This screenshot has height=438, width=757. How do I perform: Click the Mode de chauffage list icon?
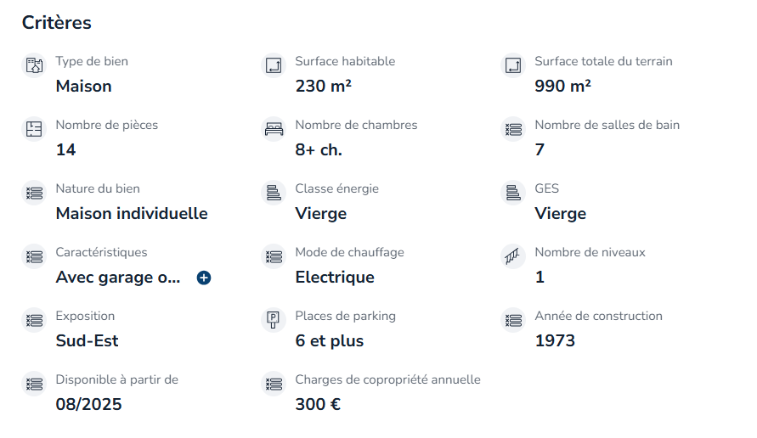[274, 256]
